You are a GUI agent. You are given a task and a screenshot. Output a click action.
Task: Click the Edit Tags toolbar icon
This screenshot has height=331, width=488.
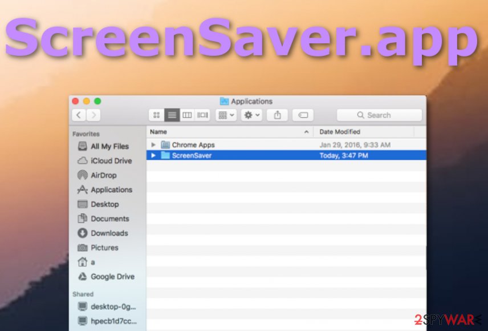point(303,115)
